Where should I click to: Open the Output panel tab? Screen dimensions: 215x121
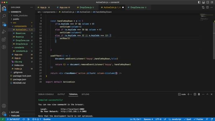[61, 94]
